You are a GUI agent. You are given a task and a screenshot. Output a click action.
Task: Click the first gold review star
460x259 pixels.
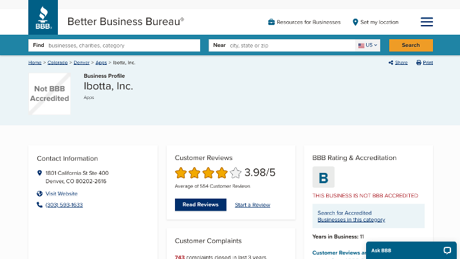[181, 173]
